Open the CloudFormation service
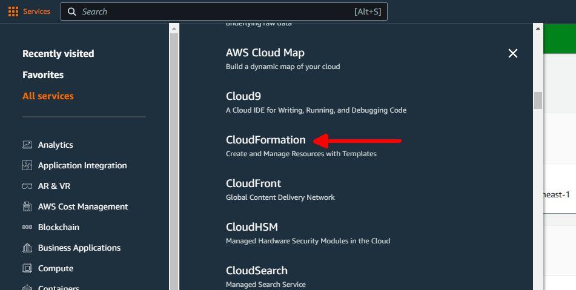Viewport: 576px width, 290px height. 266,140
